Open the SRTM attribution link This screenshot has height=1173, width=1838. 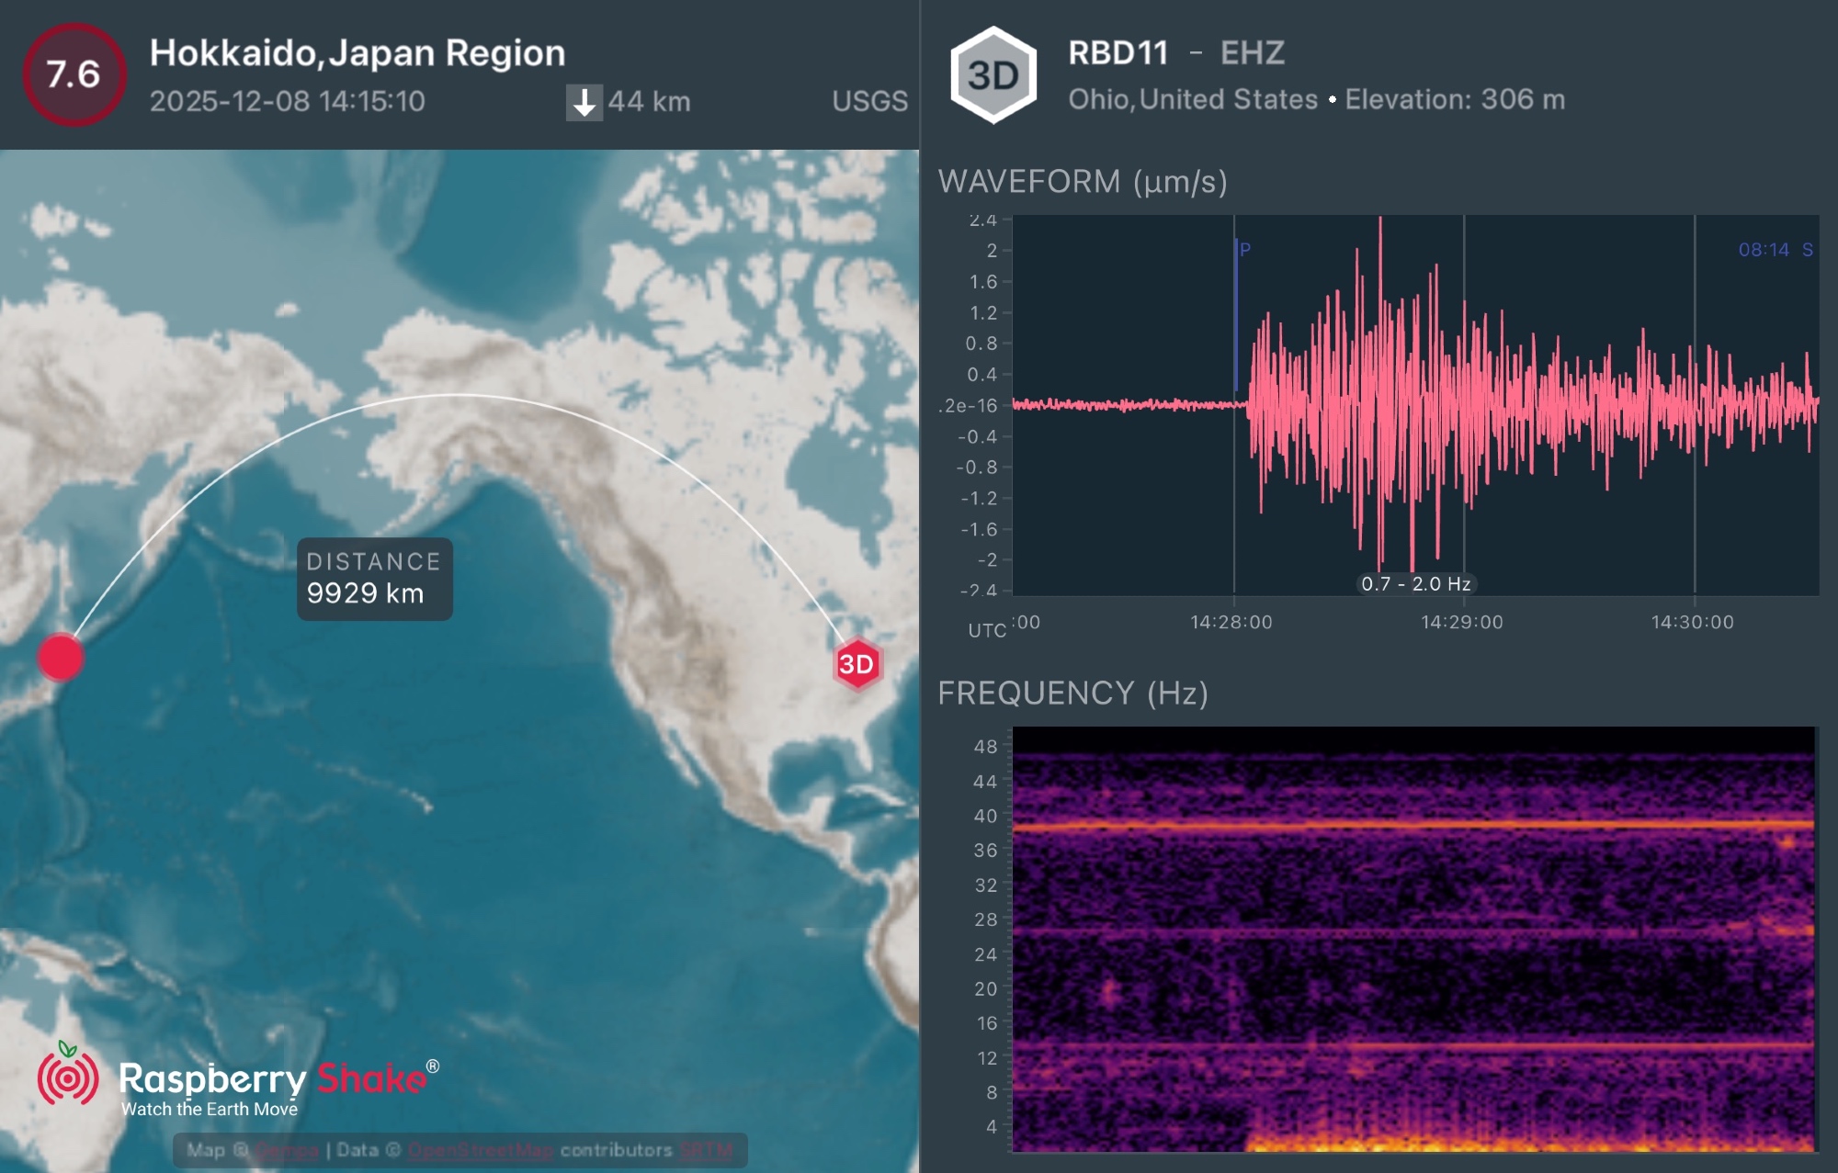(706, 1150)
